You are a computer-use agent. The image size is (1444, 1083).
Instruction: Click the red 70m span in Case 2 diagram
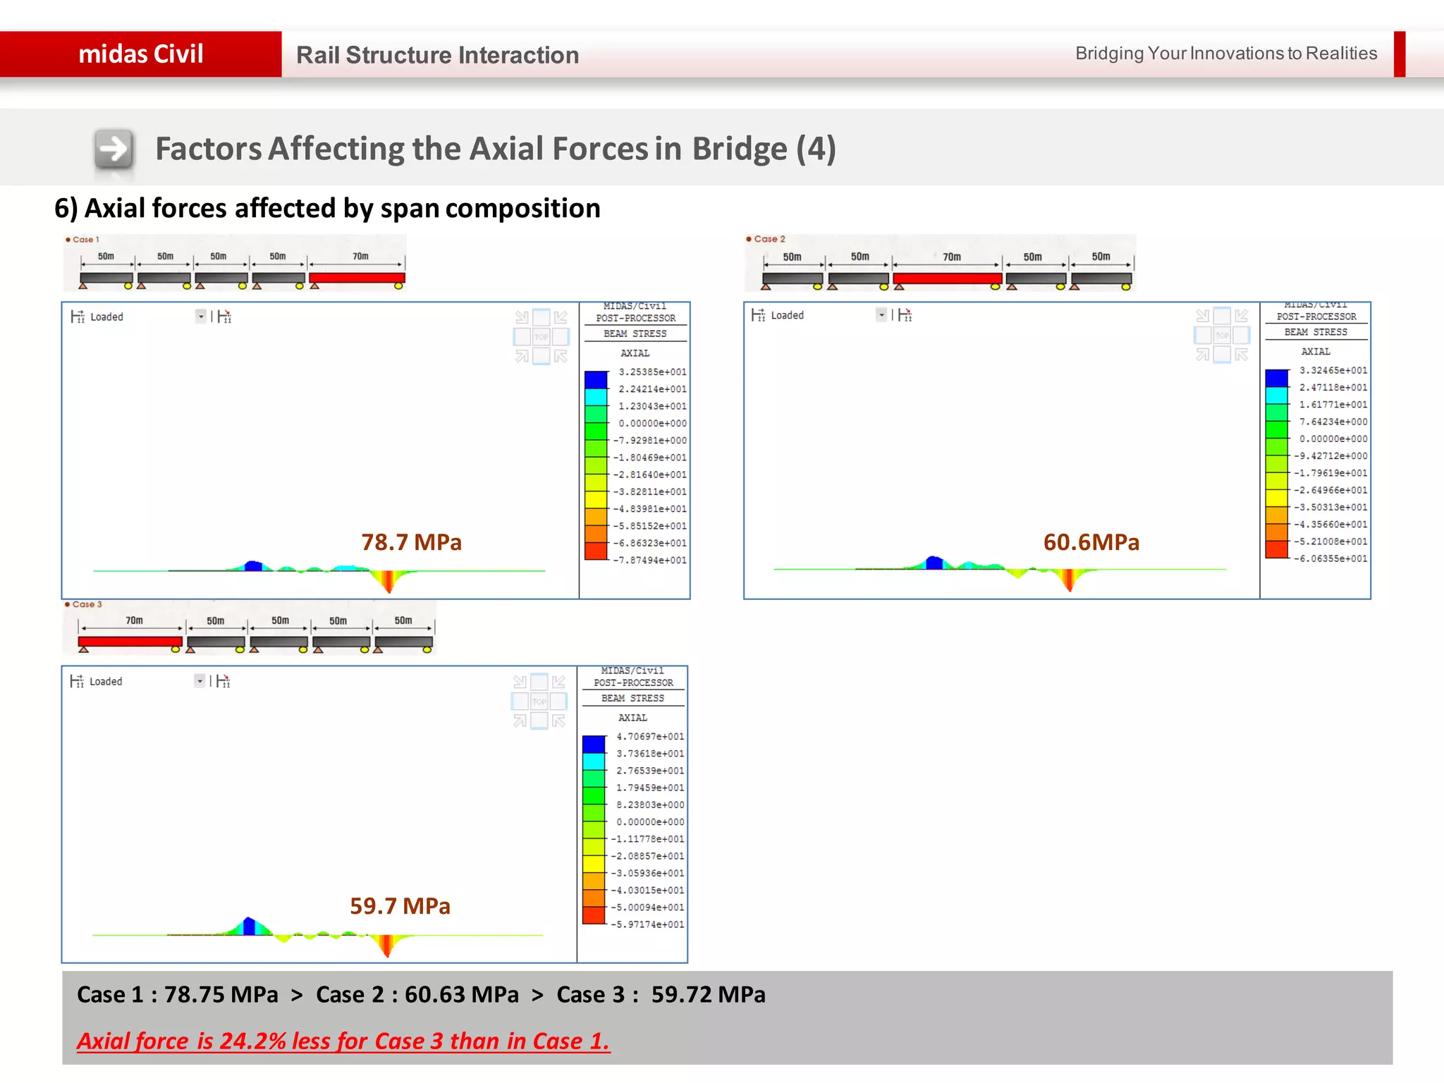(x=948, y=279)
